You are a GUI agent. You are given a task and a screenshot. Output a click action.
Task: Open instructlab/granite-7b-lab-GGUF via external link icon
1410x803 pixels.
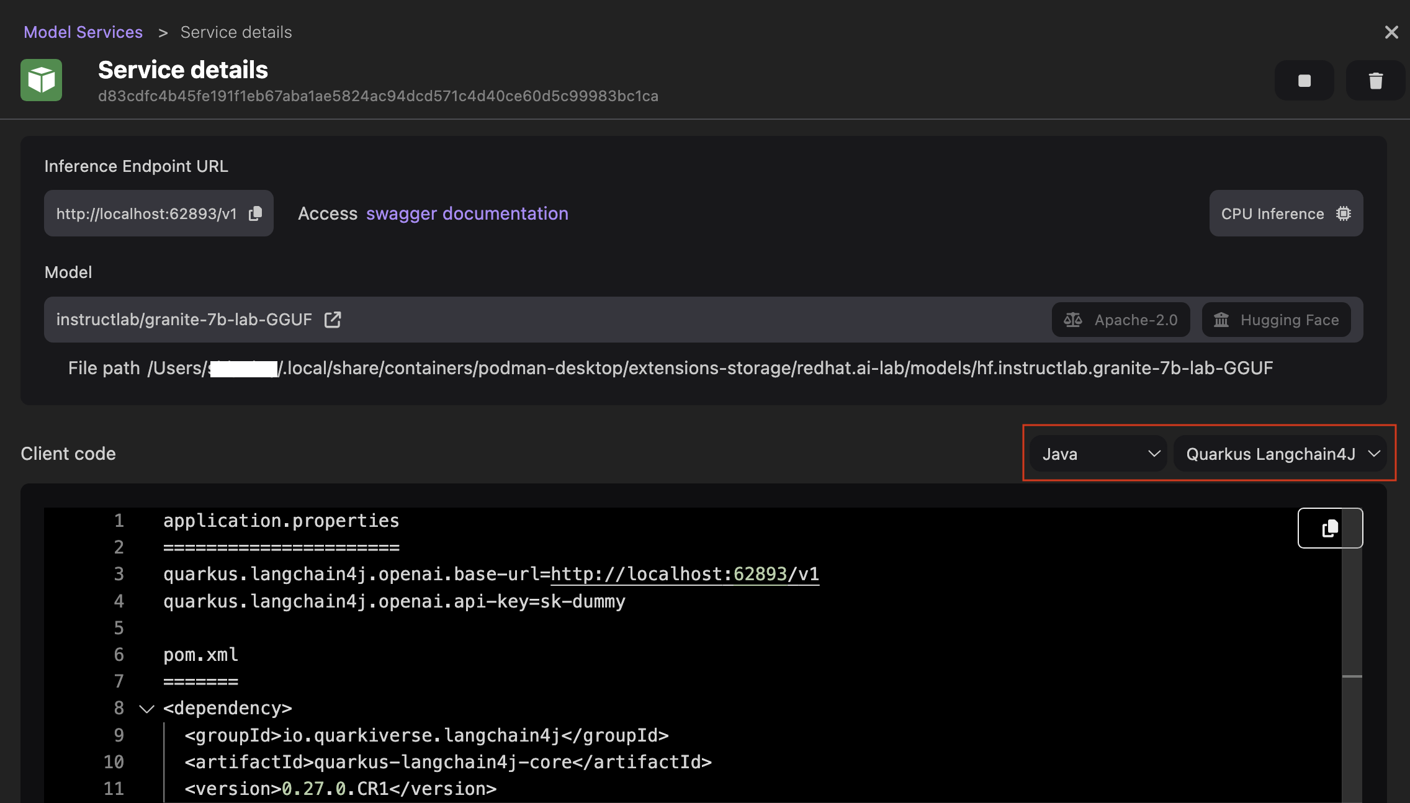coord(333,319)
